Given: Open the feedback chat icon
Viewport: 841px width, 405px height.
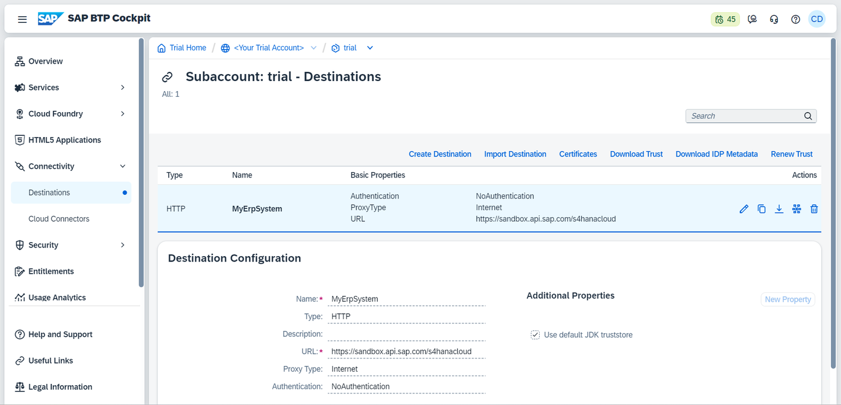Looking at the screenshot, I should point(753,19).
